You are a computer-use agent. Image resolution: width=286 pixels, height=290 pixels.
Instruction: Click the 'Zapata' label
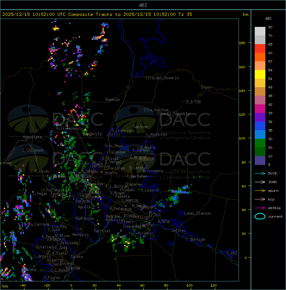(76, 257)
